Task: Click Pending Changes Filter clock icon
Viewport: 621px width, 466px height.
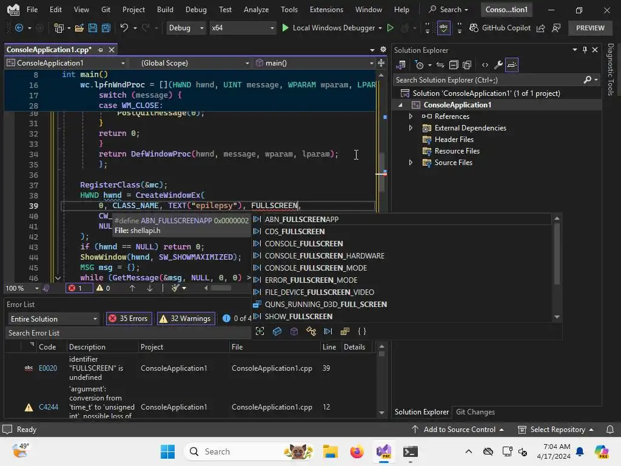Action: [x=420, y=65]
